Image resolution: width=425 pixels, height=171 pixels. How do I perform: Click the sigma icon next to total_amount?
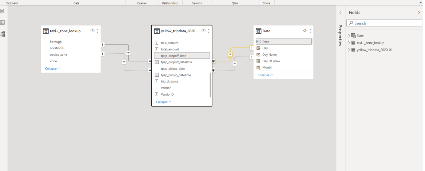pos(157,49)
